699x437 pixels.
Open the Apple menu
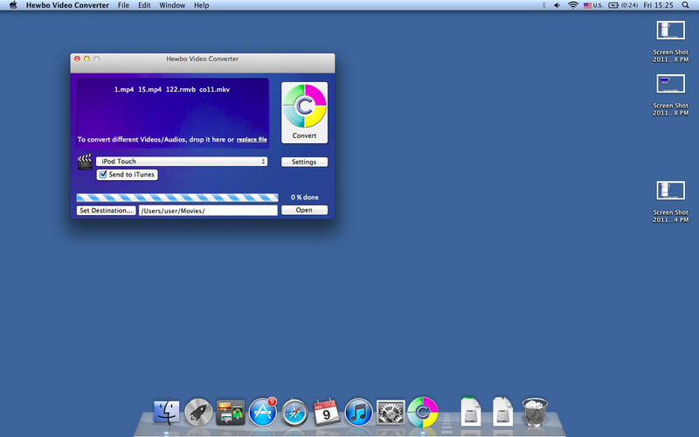tap(13, 5)
